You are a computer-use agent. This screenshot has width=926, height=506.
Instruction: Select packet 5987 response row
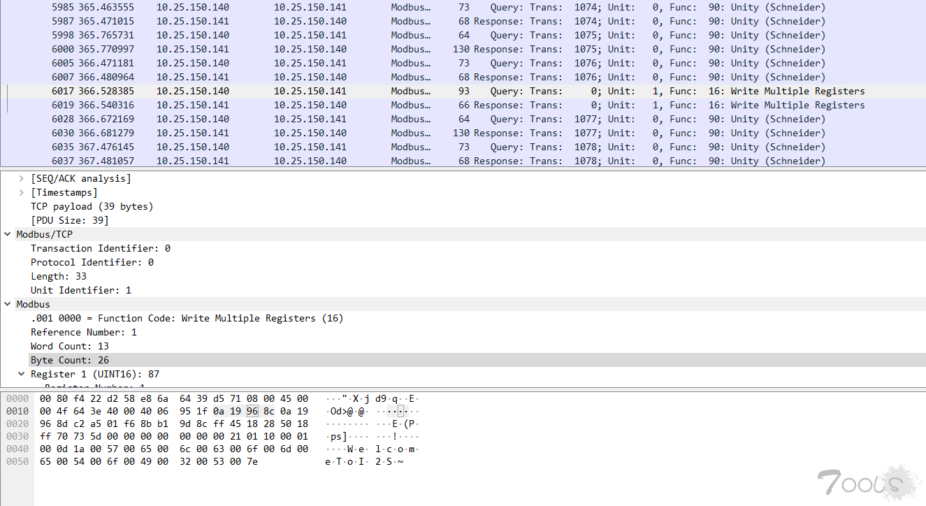(463, 21)
